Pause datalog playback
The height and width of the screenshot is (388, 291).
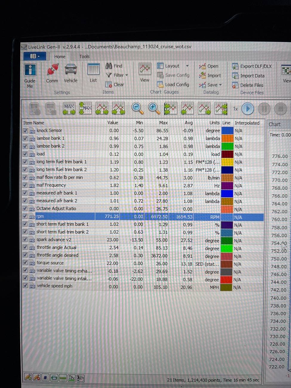264,109
